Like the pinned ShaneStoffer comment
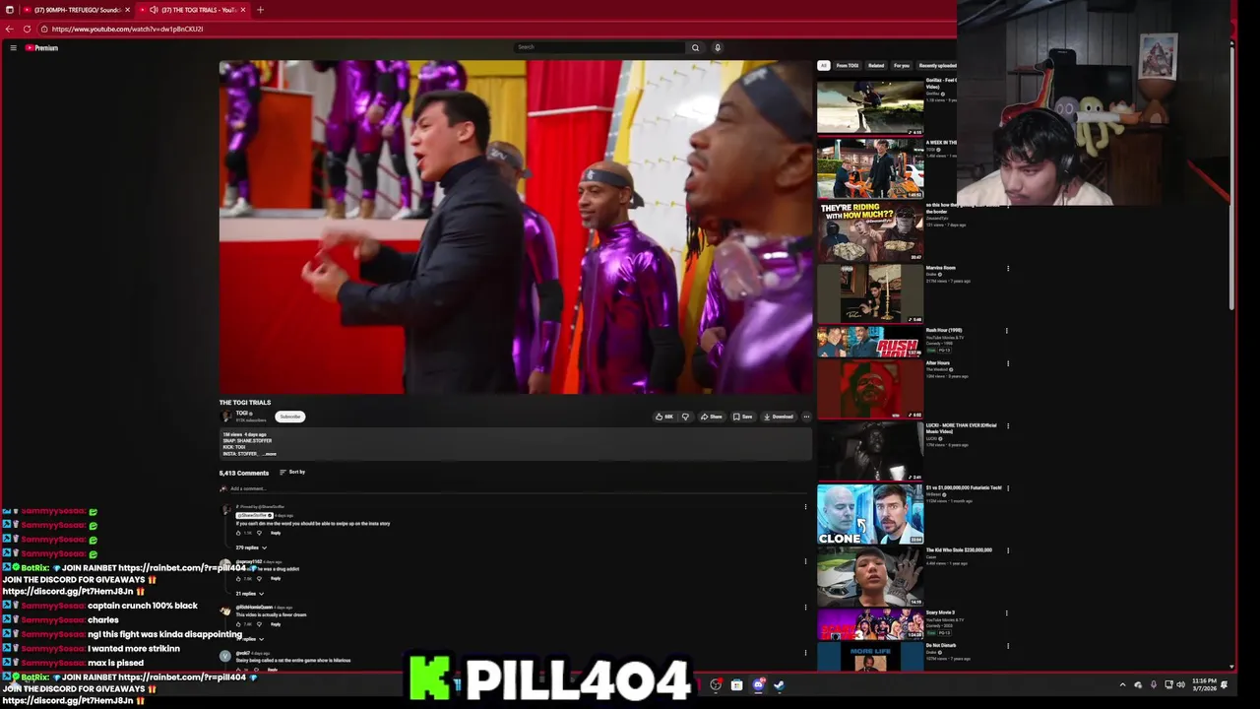 pos(238,533)
